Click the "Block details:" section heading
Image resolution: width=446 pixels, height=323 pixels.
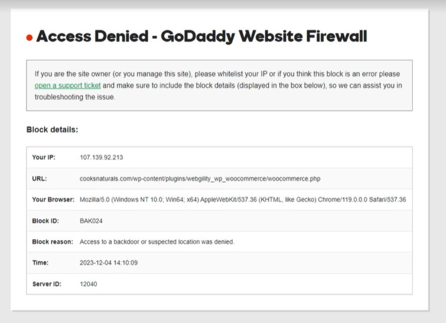click(x=52, y=129)
